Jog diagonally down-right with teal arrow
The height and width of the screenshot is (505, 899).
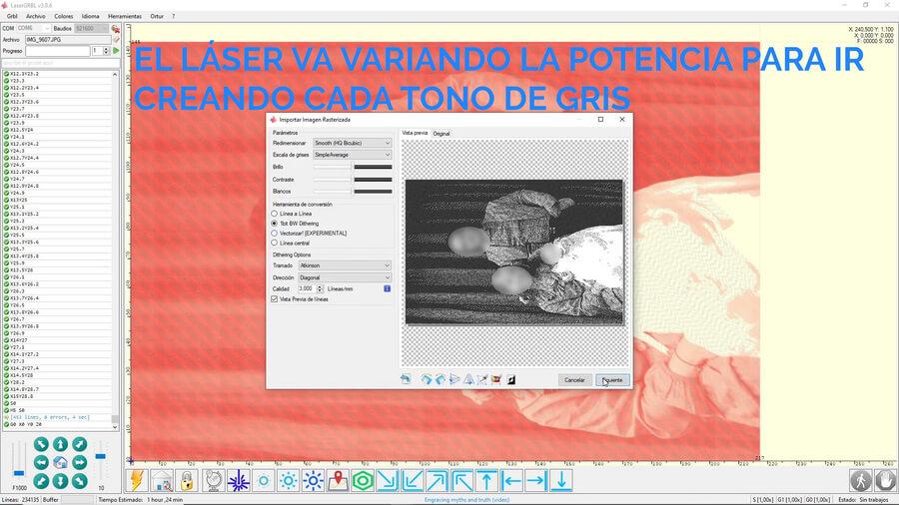click(x=79, y=481)
